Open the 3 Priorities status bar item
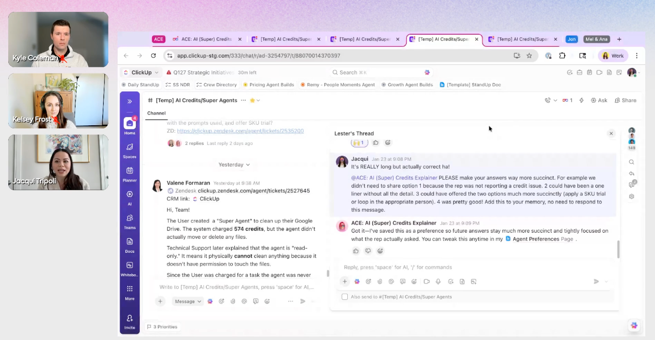Screen dimensions: 655x340 [162, 327]
